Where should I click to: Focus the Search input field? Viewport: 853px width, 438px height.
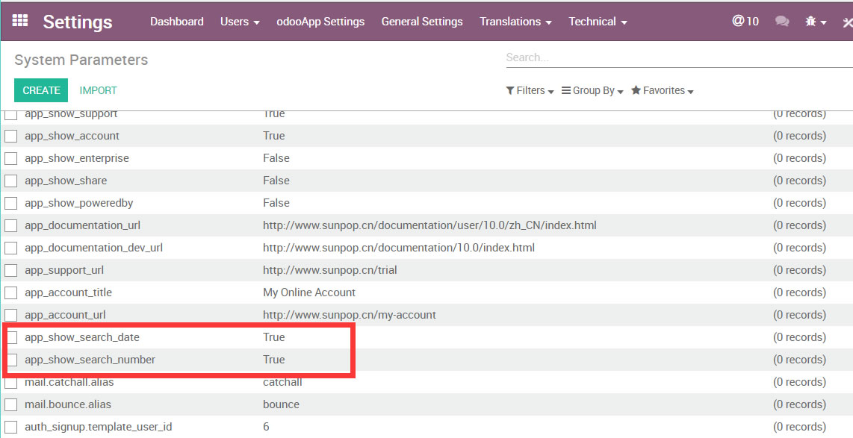point(672,57)
